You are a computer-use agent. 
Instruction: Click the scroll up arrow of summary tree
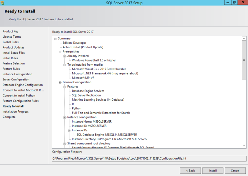point(244,38)
